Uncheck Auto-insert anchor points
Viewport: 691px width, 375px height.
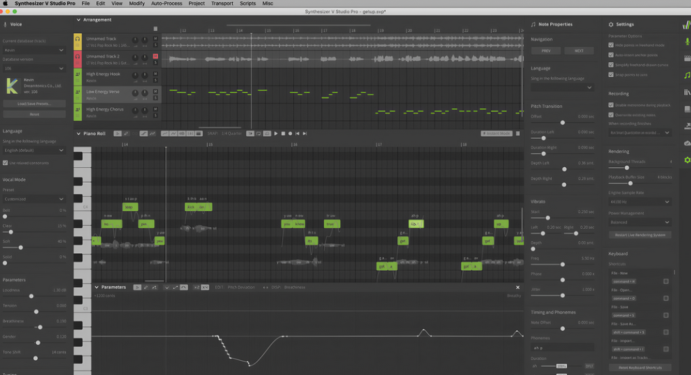pyautogui.click(x=610, y=55)
